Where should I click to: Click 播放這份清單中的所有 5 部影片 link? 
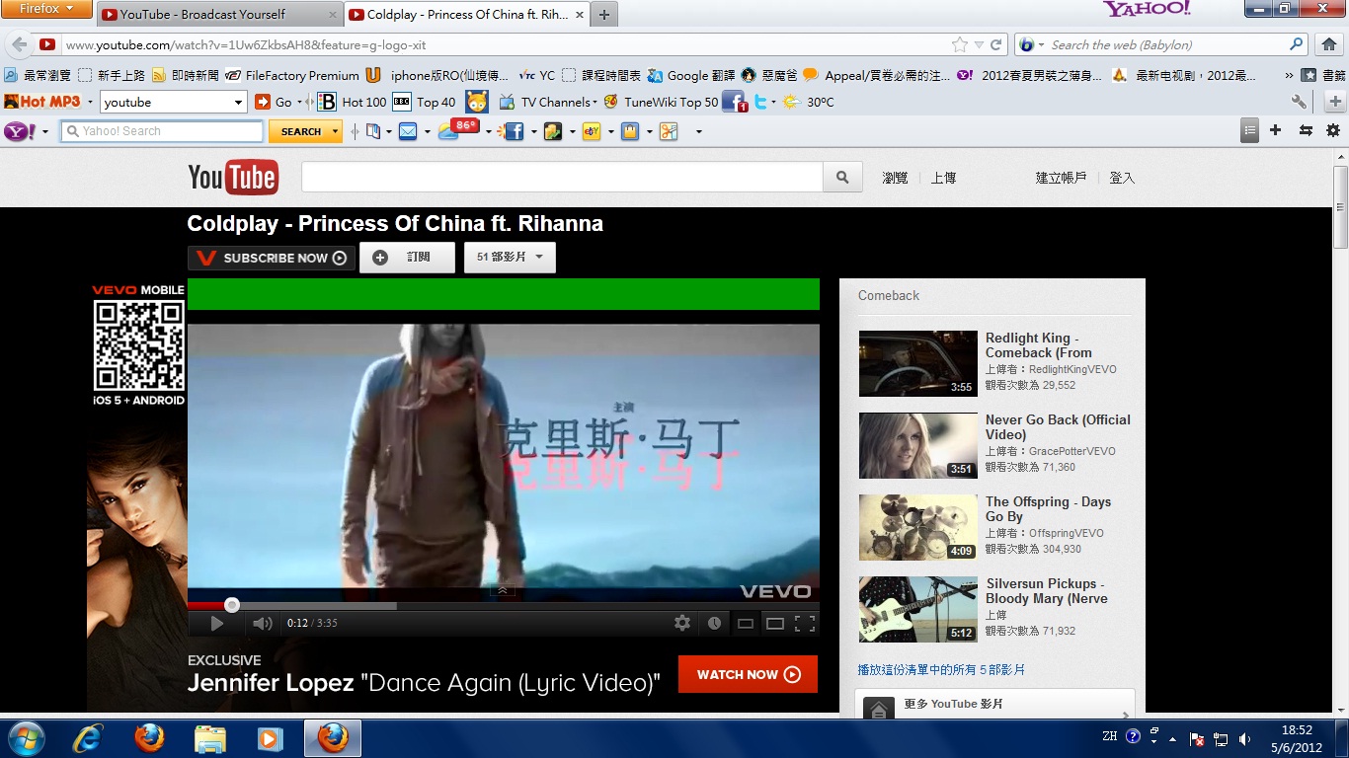coord(941,669)
